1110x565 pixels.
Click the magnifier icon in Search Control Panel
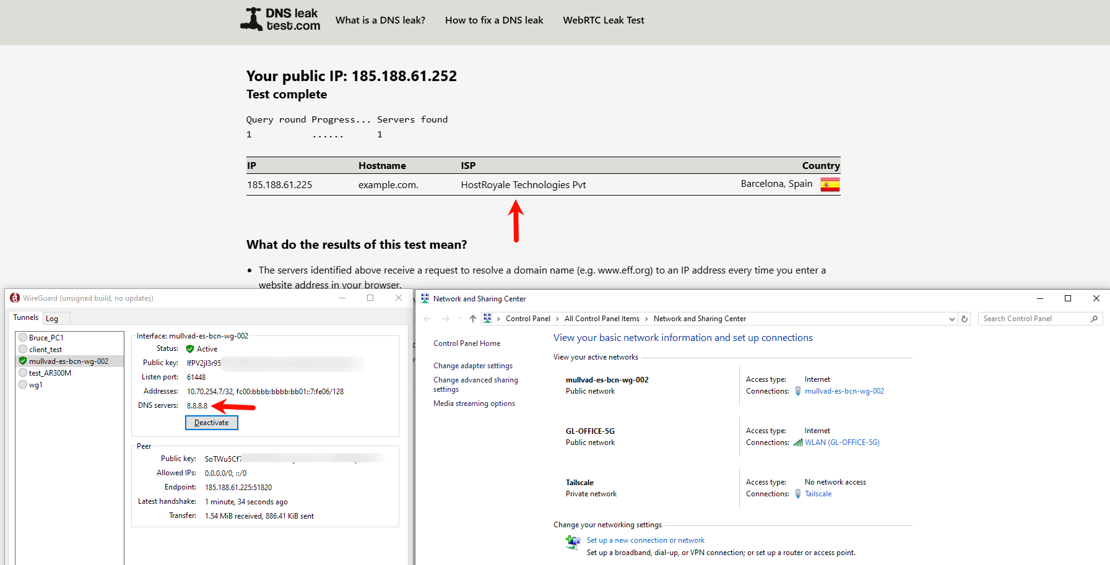1094,319
